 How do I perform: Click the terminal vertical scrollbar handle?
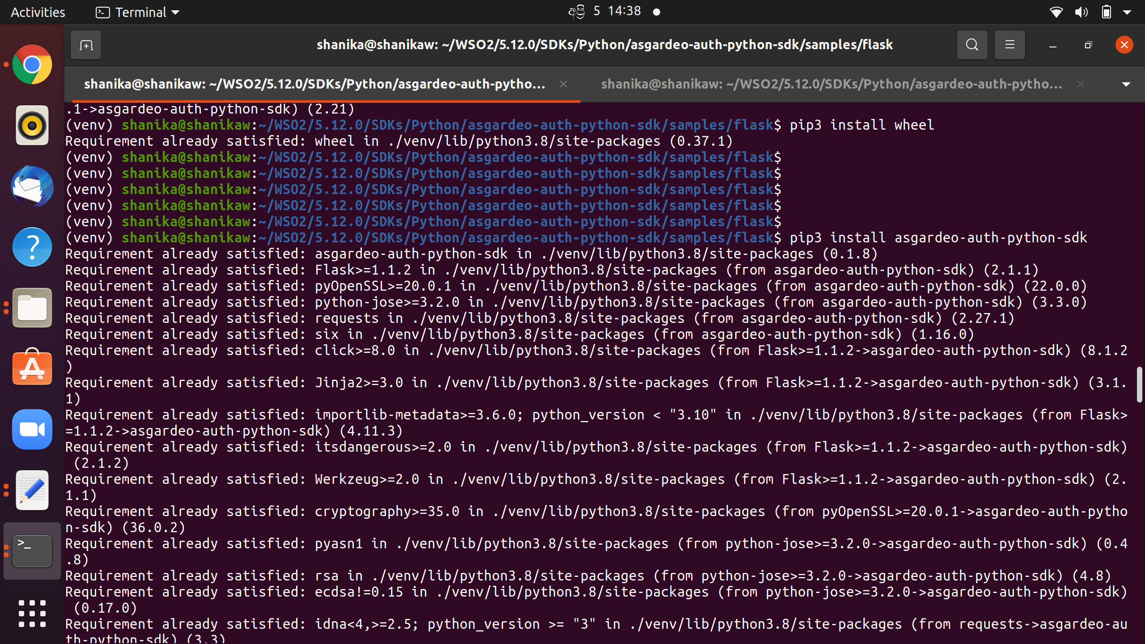click(1139, 385)
